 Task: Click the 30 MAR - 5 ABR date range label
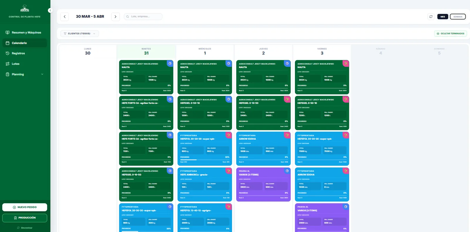(90, 17)
